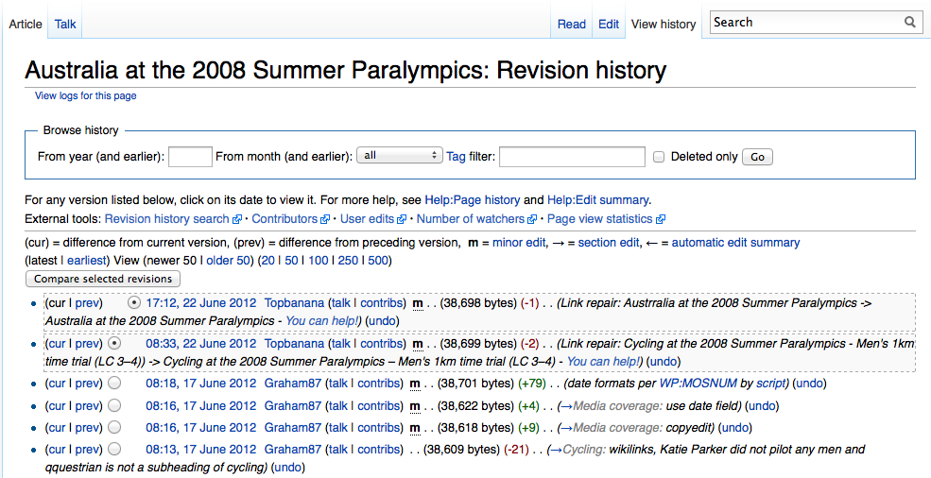This screenshot has width=931, height=478.
Task: Go to earliest revisions link
Action: tap(87, 261)
